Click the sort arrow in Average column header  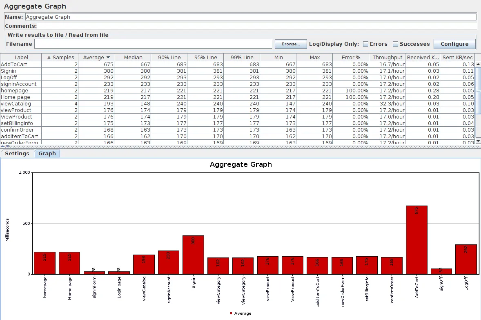(108, 58)
